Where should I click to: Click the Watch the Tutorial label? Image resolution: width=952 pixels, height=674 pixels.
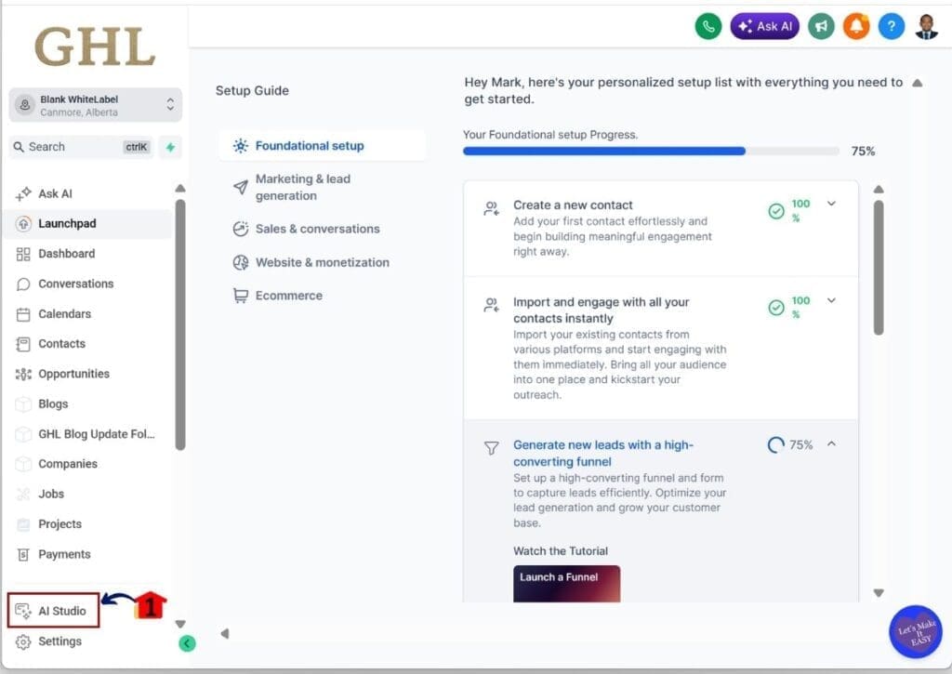coord(561,551)
